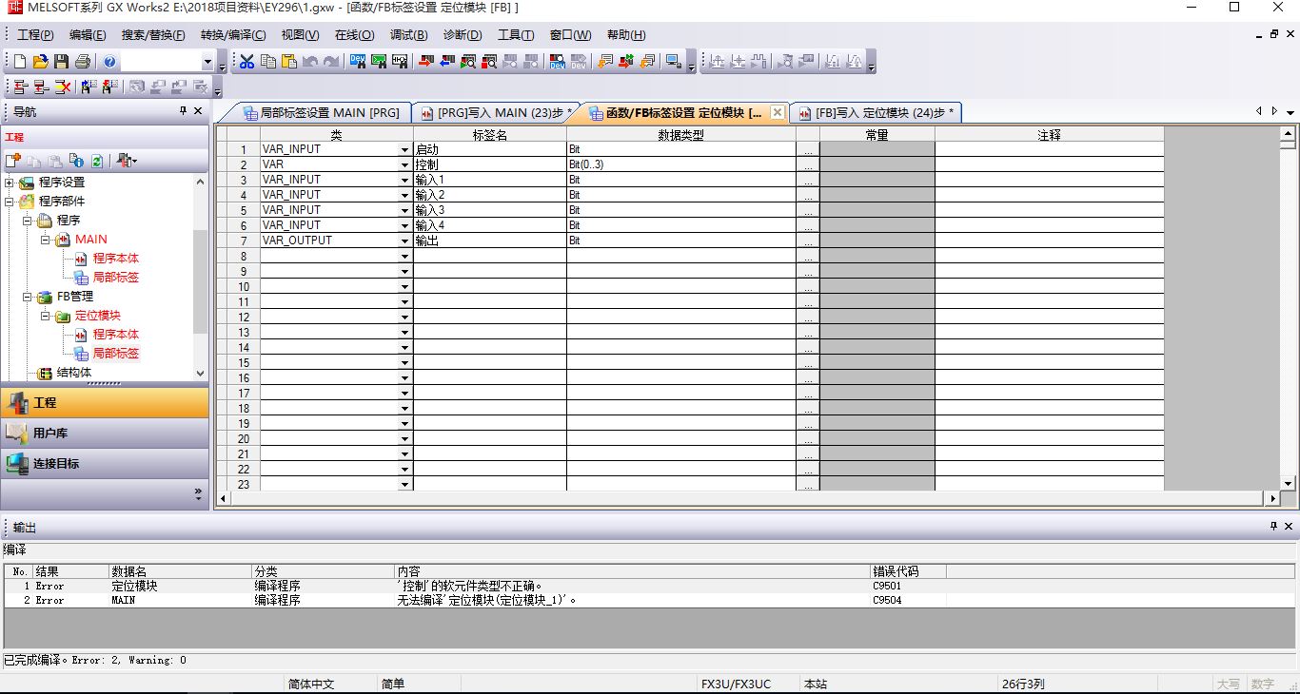1300x694 pixels.
Task: Click the Help question mark icon
Action: pos(109,62)
